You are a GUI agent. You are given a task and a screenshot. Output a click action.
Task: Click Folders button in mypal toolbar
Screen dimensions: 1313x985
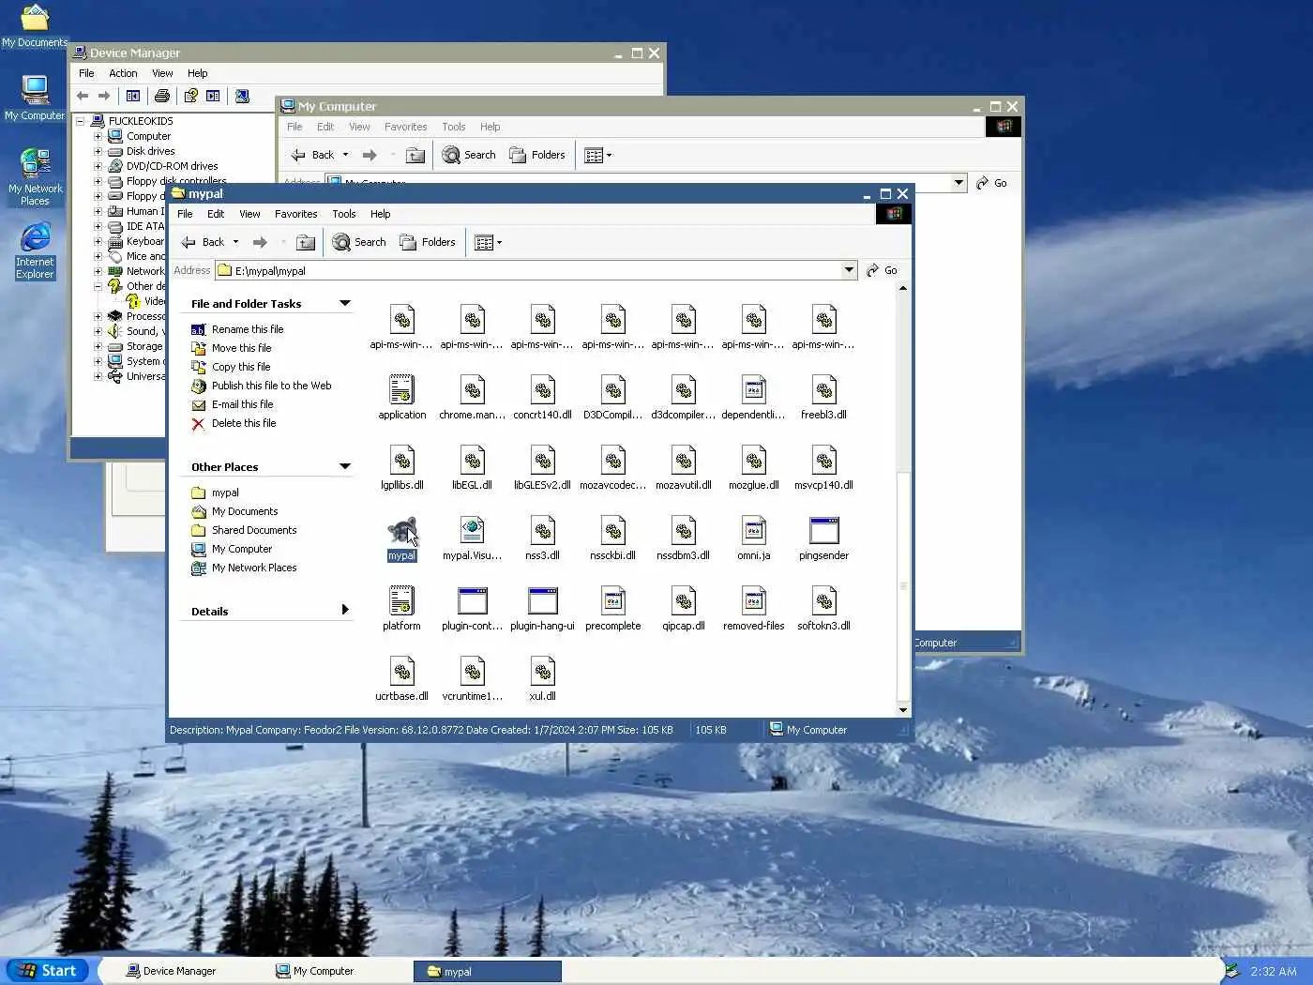click(x=428, y=243)
